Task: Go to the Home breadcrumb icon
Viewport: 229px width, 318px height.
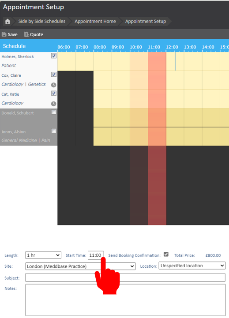Action: tap(8, 21)
